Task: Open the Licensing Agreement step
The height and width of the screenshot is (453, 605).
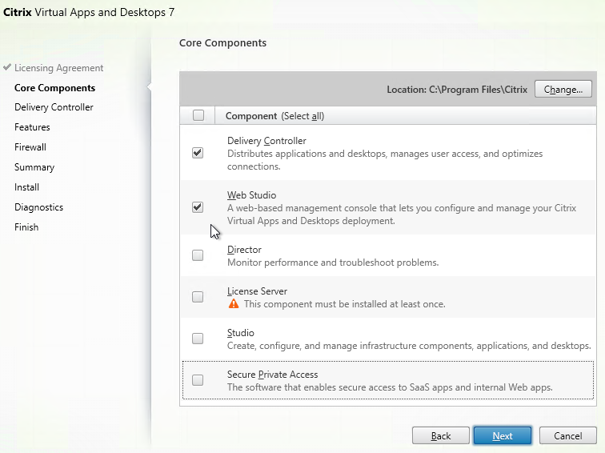Action: 58,68
